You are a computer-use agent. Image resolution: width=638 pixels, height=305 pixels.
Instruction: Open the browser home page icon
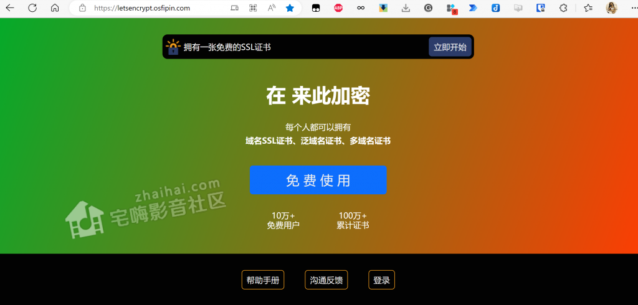coord(55,7)
